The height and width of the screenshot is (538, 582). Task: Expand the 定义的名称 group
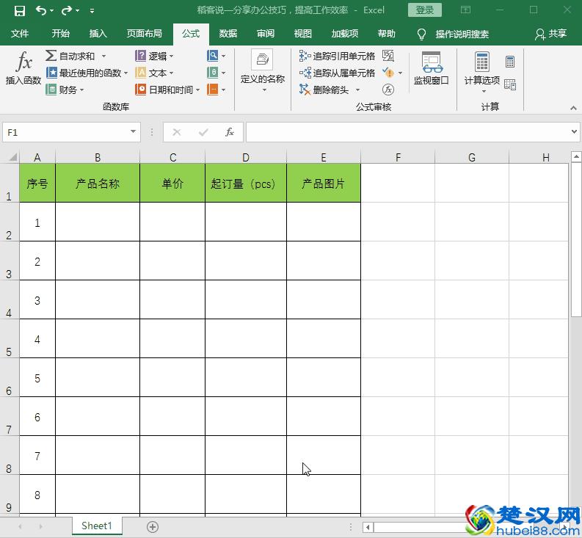[263, 71]
